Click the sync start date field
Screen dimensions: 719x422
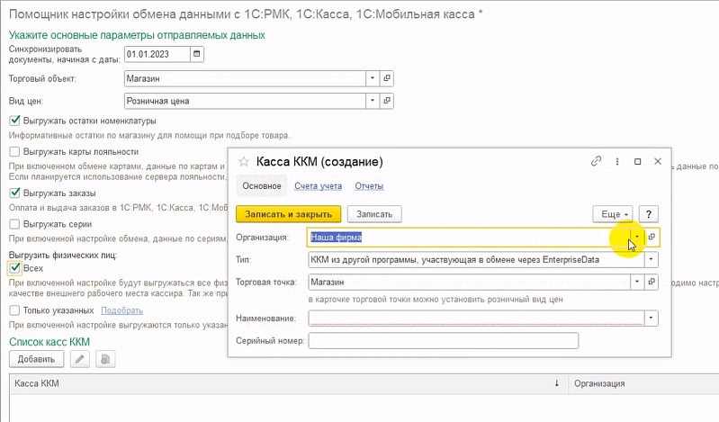157,54
